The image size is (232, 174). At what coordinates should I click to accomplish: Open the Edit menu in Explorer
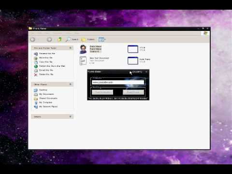click(x=40, y=33)
